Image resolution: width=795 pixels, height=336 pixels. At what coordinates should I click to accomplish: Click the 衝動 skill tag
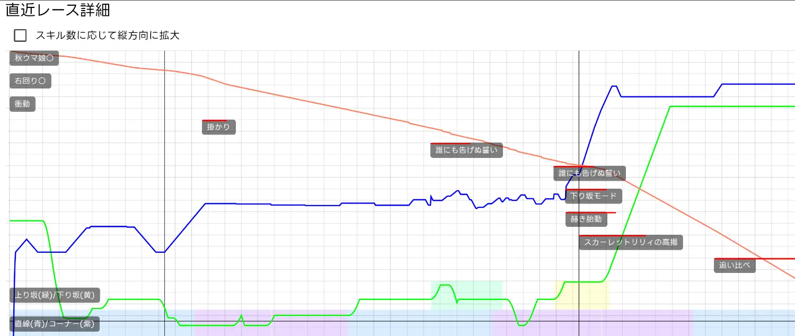22,104
